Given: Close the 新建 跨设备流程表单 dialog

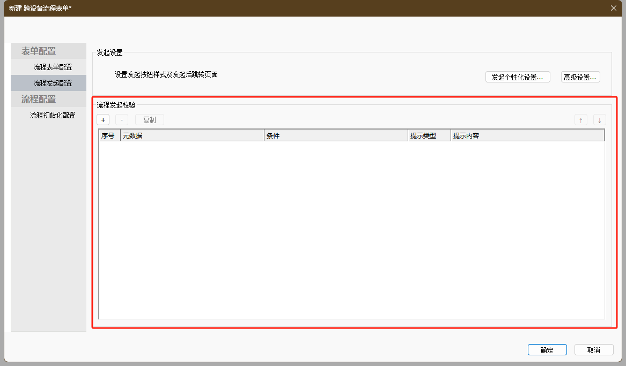Looking at the screenshot, I should [614, 8].
